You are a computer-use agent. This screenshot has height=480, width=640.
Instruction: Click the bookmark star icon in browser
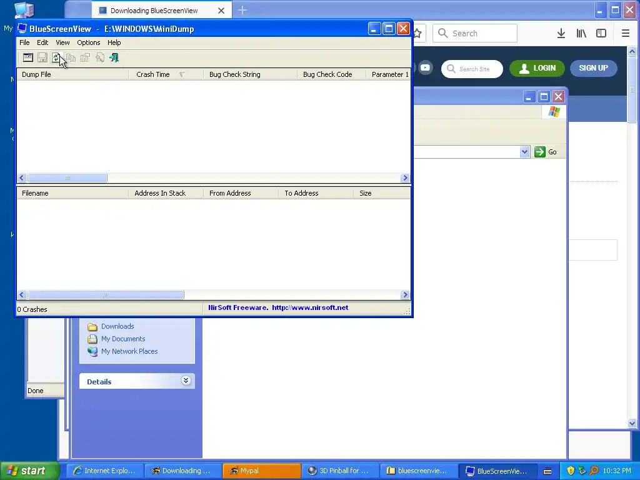(x=417, y=34)
